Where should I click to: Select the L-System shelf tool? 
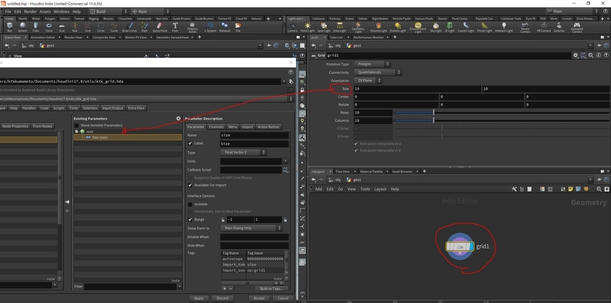[x=210, y=27]
